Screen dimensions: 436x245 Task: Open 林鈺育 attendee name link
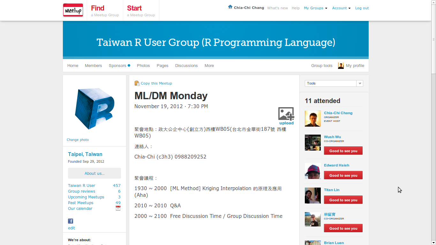click(330, 214)
